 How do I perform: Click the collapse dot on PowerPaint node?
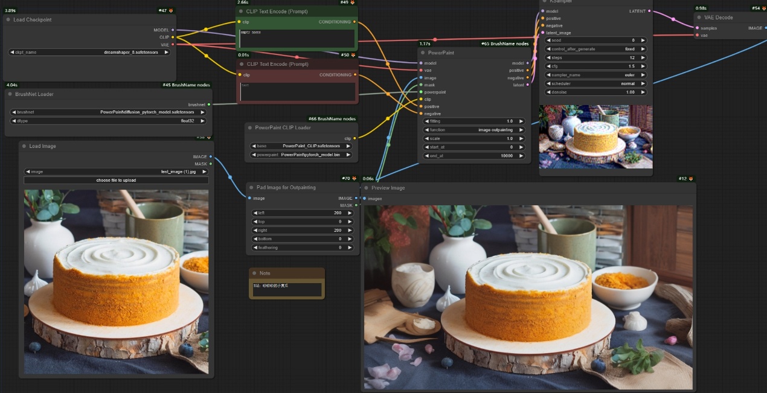[x=423, y=53]
